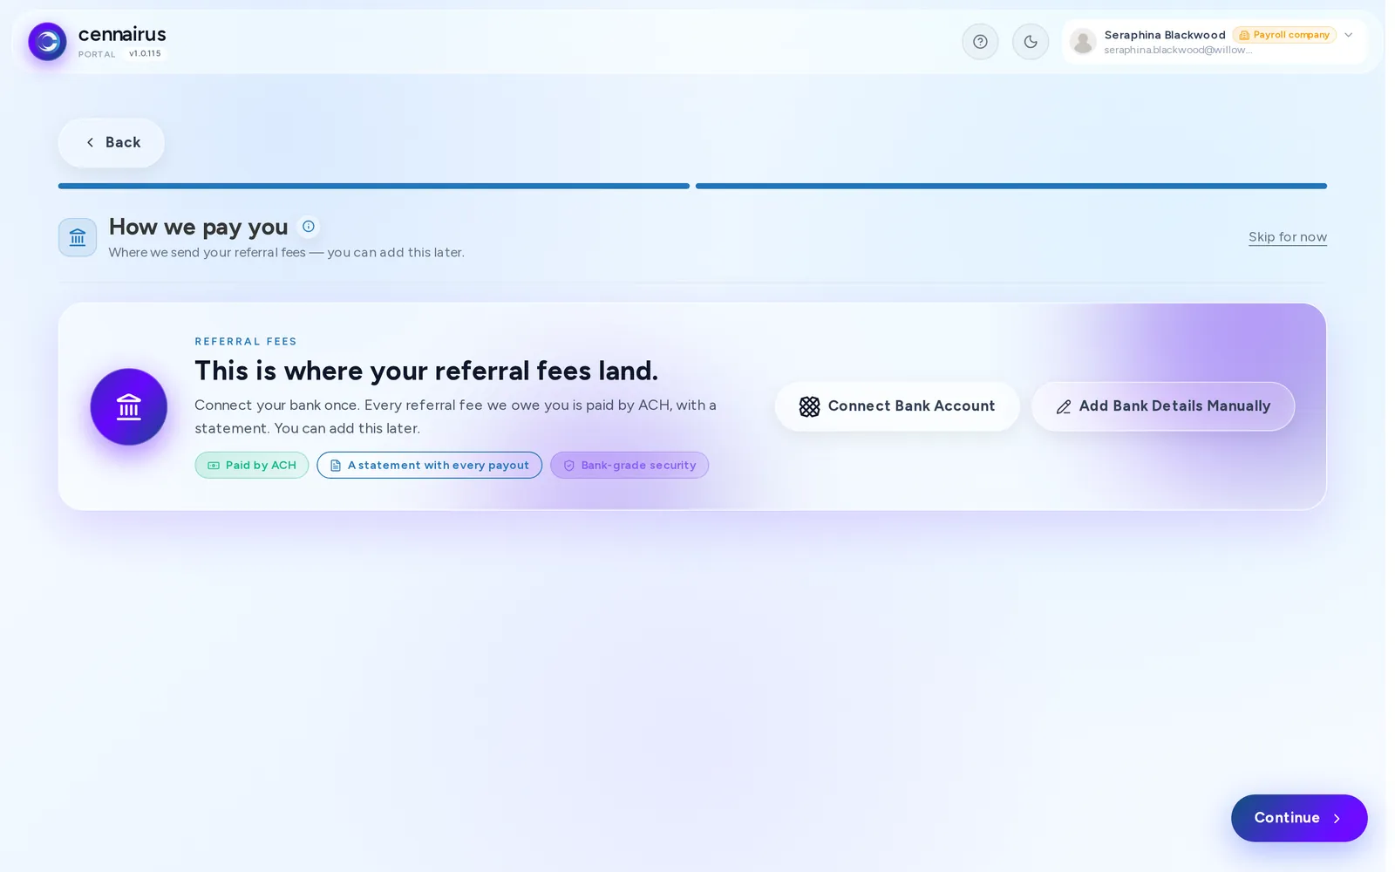Click the first progress bar segment
The image size is (1395, 872).
(x=374, y=186)
